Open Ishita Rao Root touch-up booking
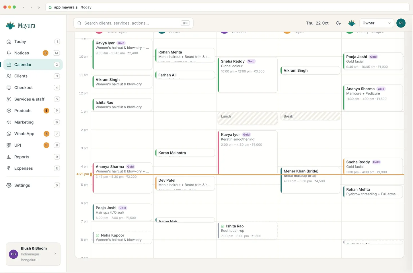The width and height of the screenshot is (413, 273). pos(248,231)
